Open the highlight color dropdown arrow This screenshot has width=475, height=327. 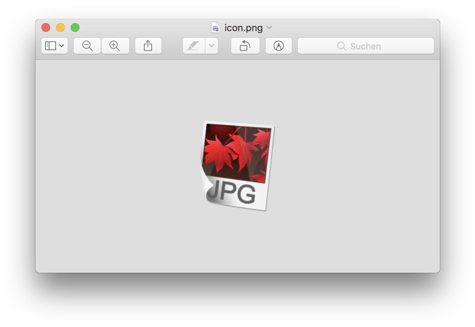point(212,46)
